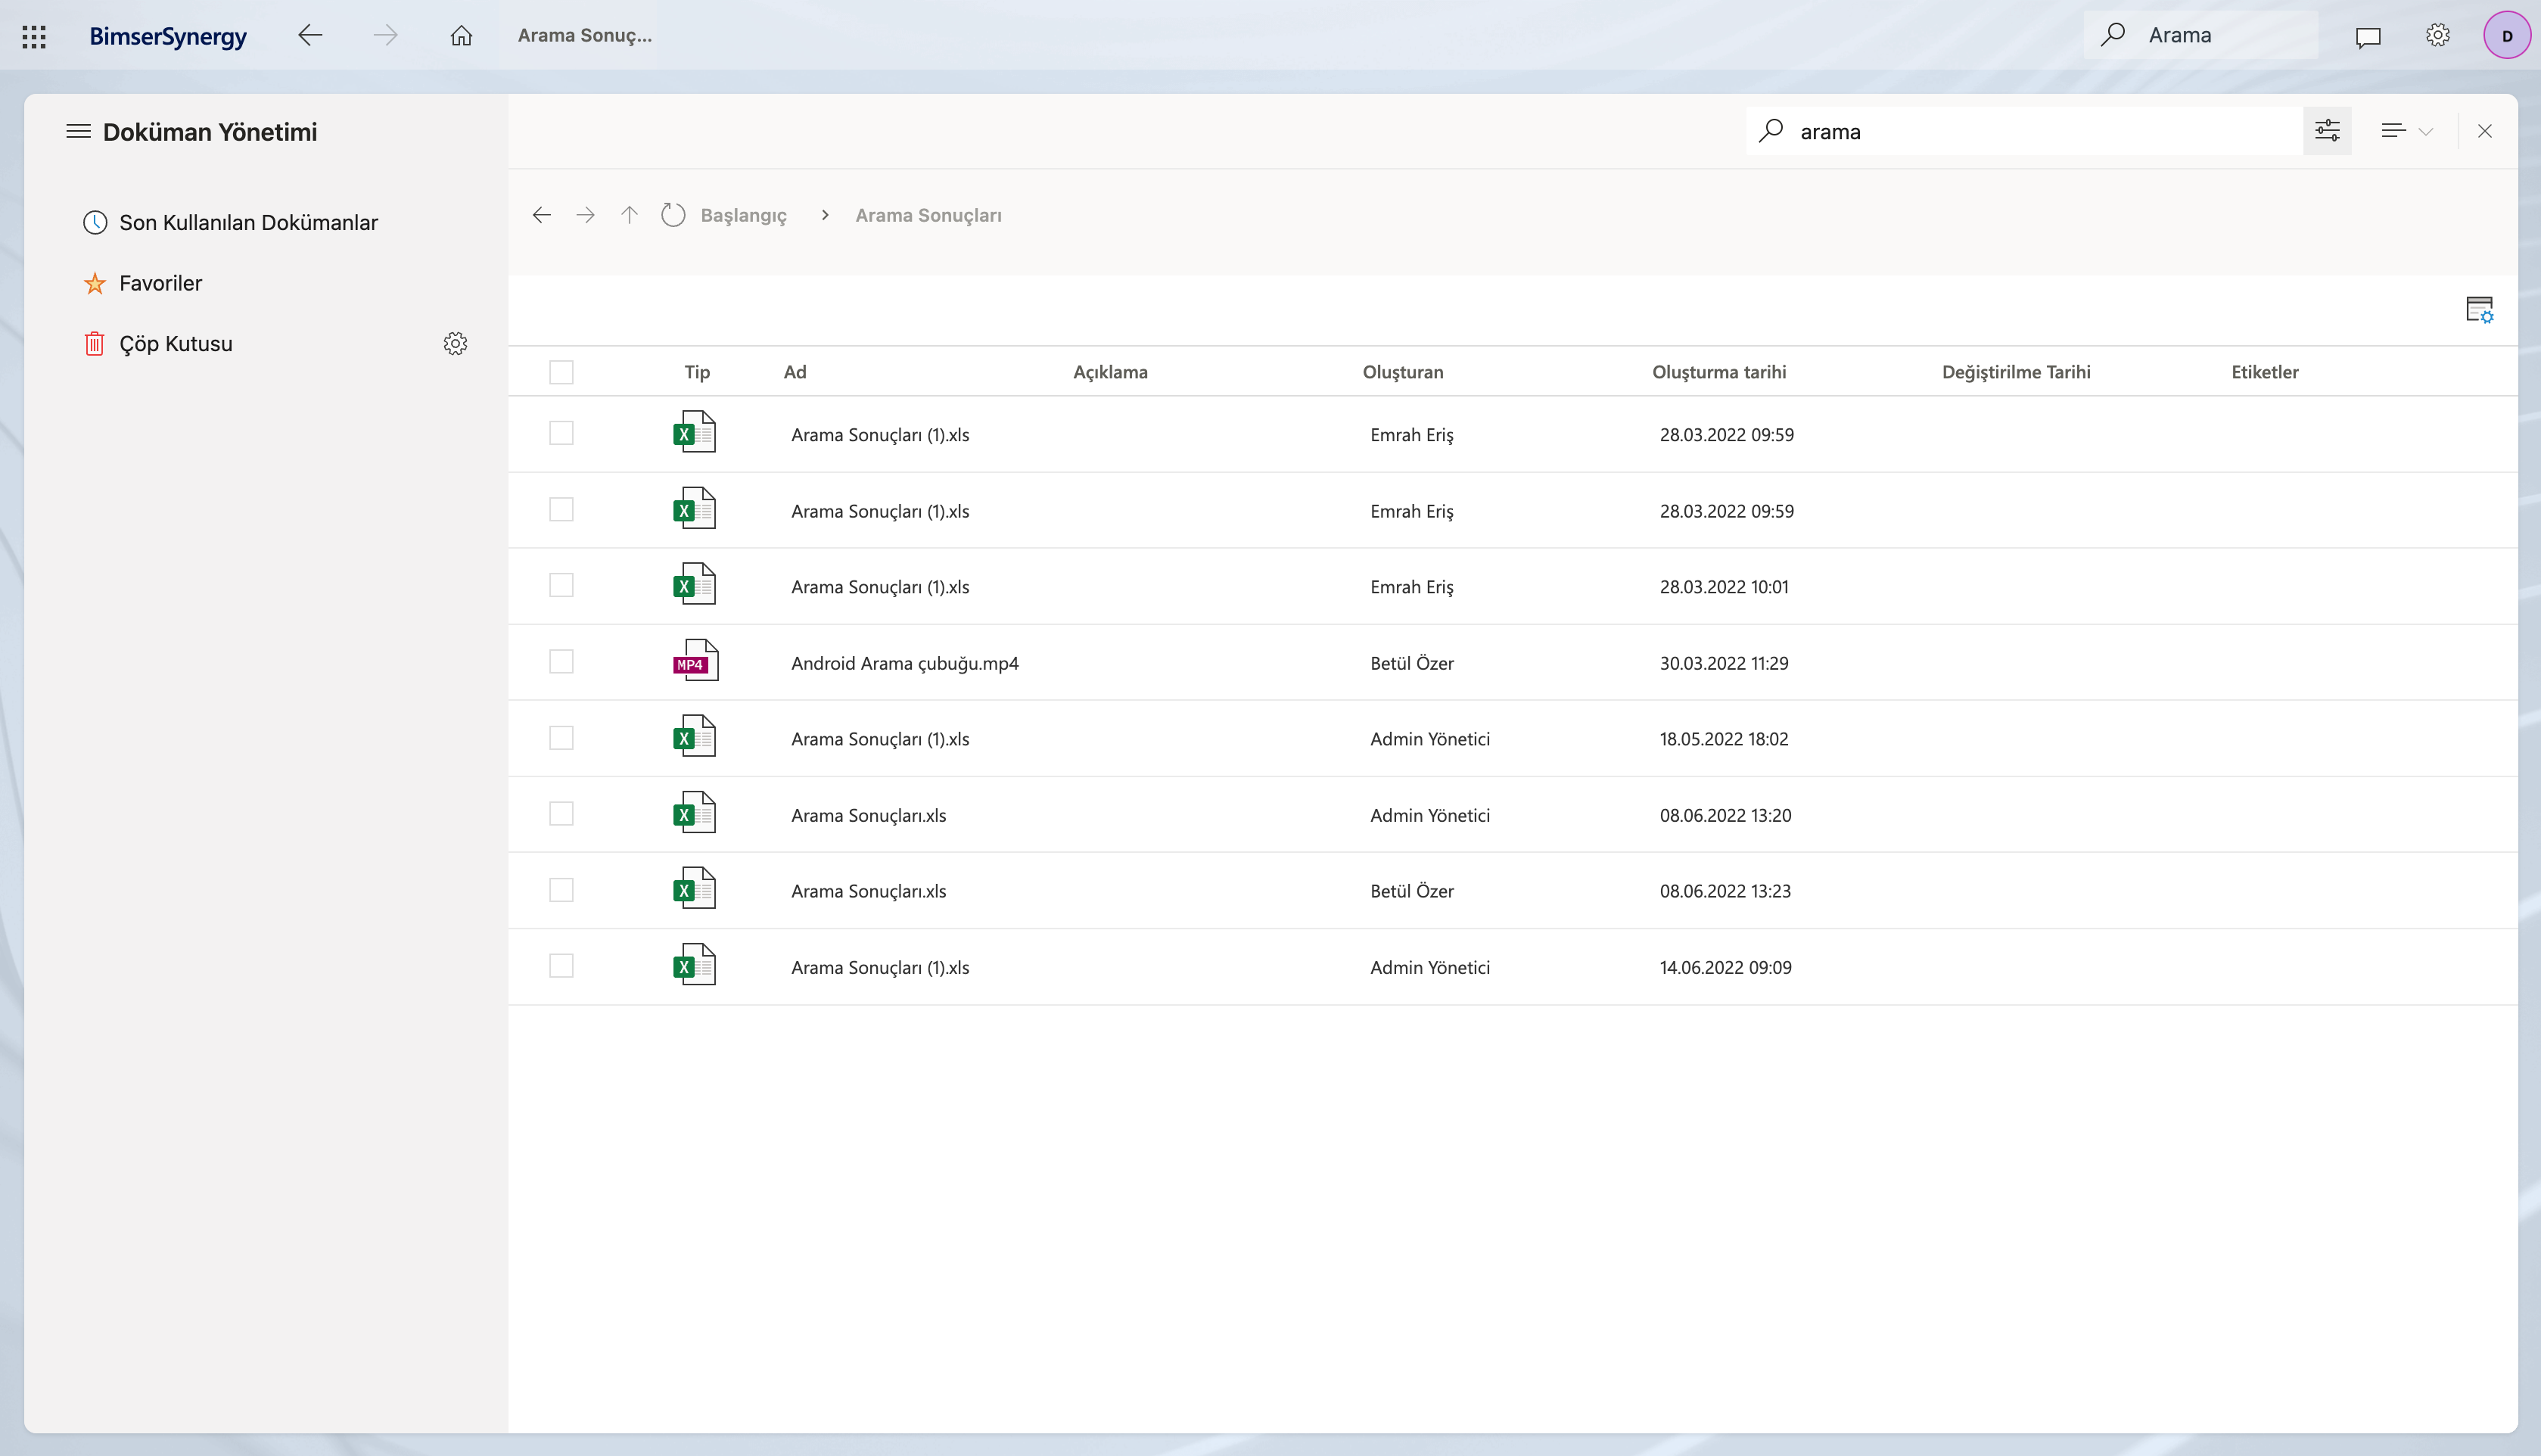This screenshot has width=2541, height=1456.
Task: Check row dated 08.06.2022 13:20
Action: [x=561, y=814]
